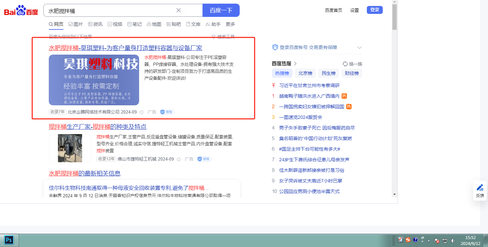Viewport: 488px width, 247px height.
Task: Click the 反馈 feedback button
Action: click(x=480, y=191)
